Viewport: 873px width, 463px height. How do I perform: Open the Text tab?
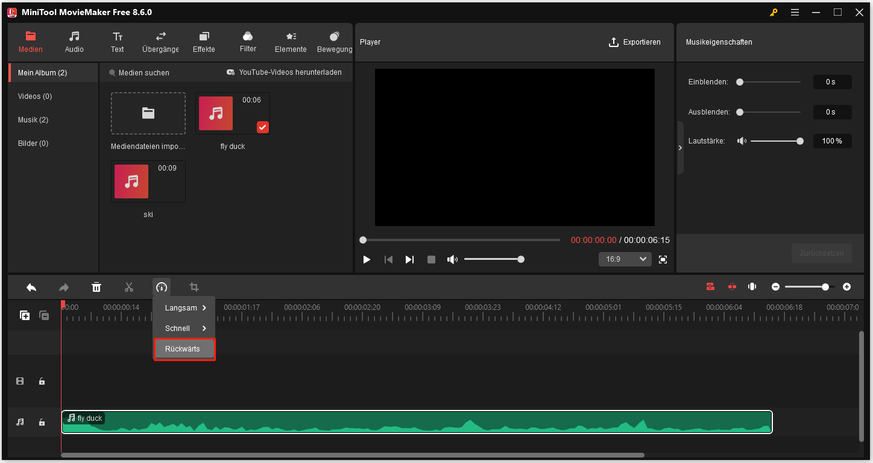point(118,42)
